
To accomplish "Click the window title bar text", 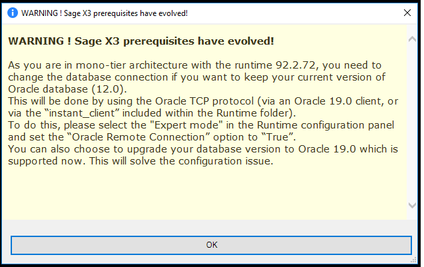I will 105,13.
